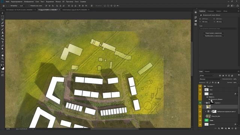Open the Файл menu
The height and width of the screenshot is (135, 240).
pyautogui.click(x=7, y=1)
